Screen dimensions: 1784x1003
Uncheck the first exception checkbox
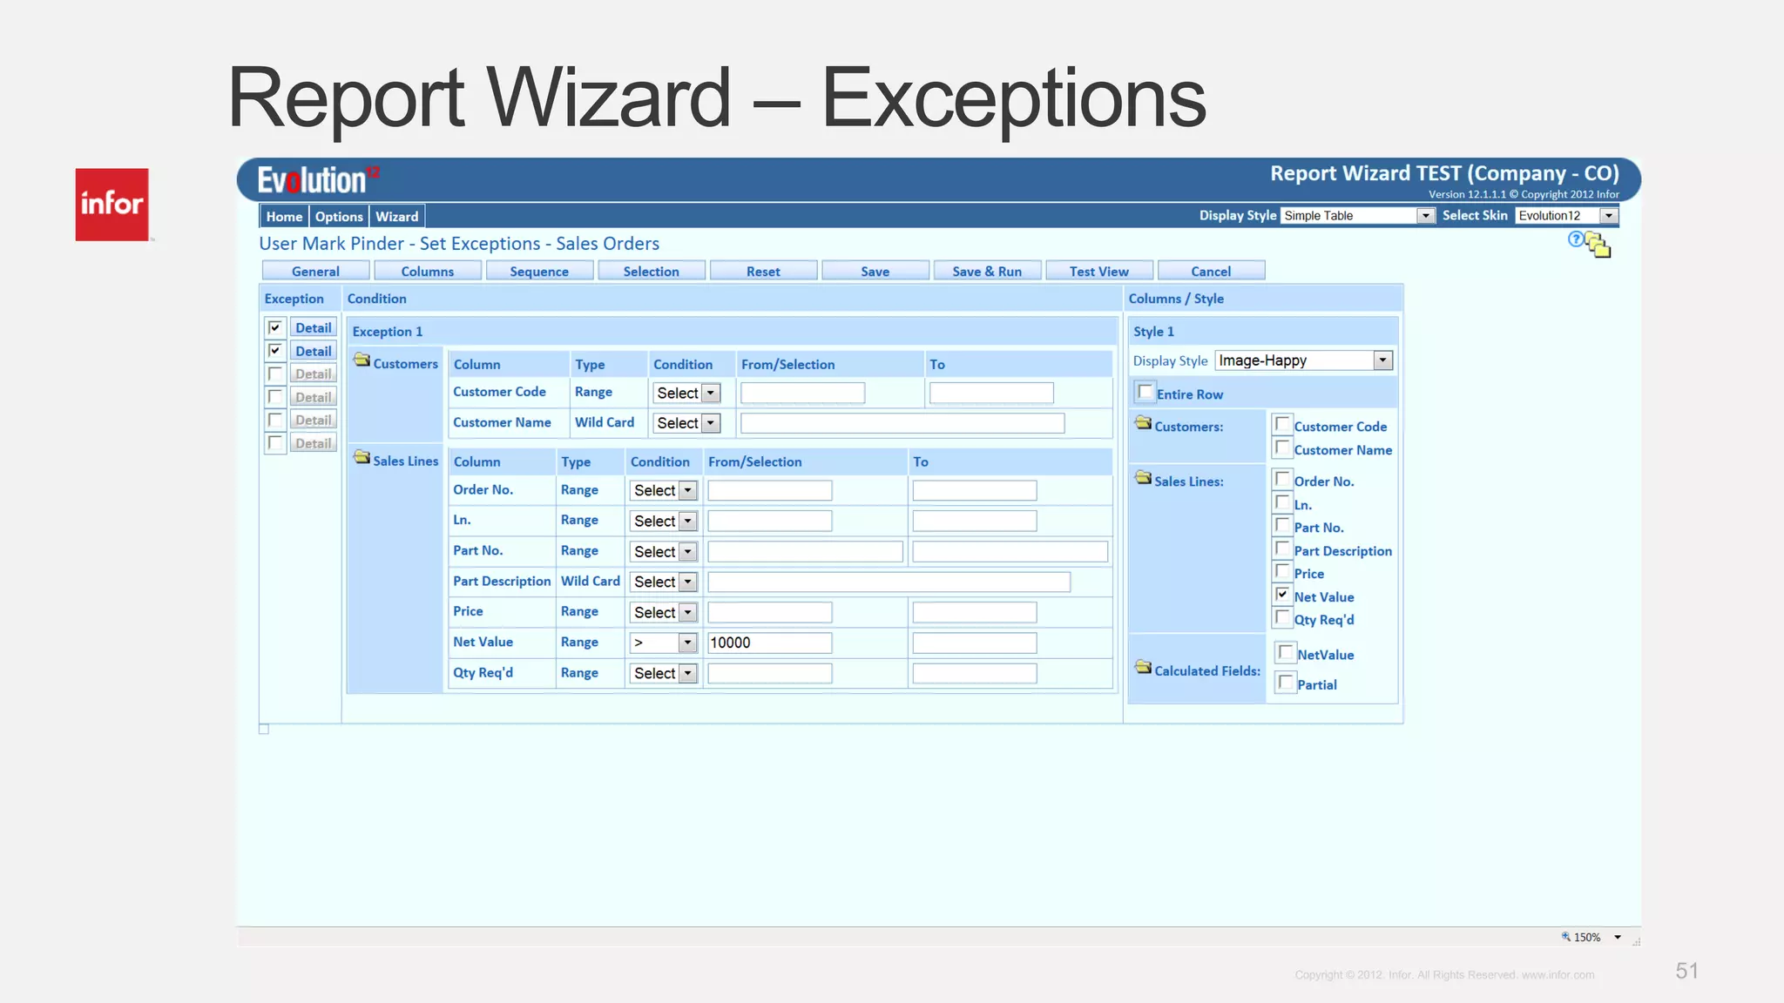point(275,327)
